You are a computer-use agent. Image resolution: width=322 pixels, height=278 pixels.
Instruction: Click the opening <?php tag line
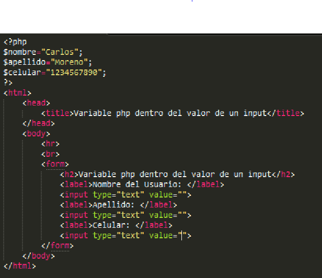(x=15, y=42)
